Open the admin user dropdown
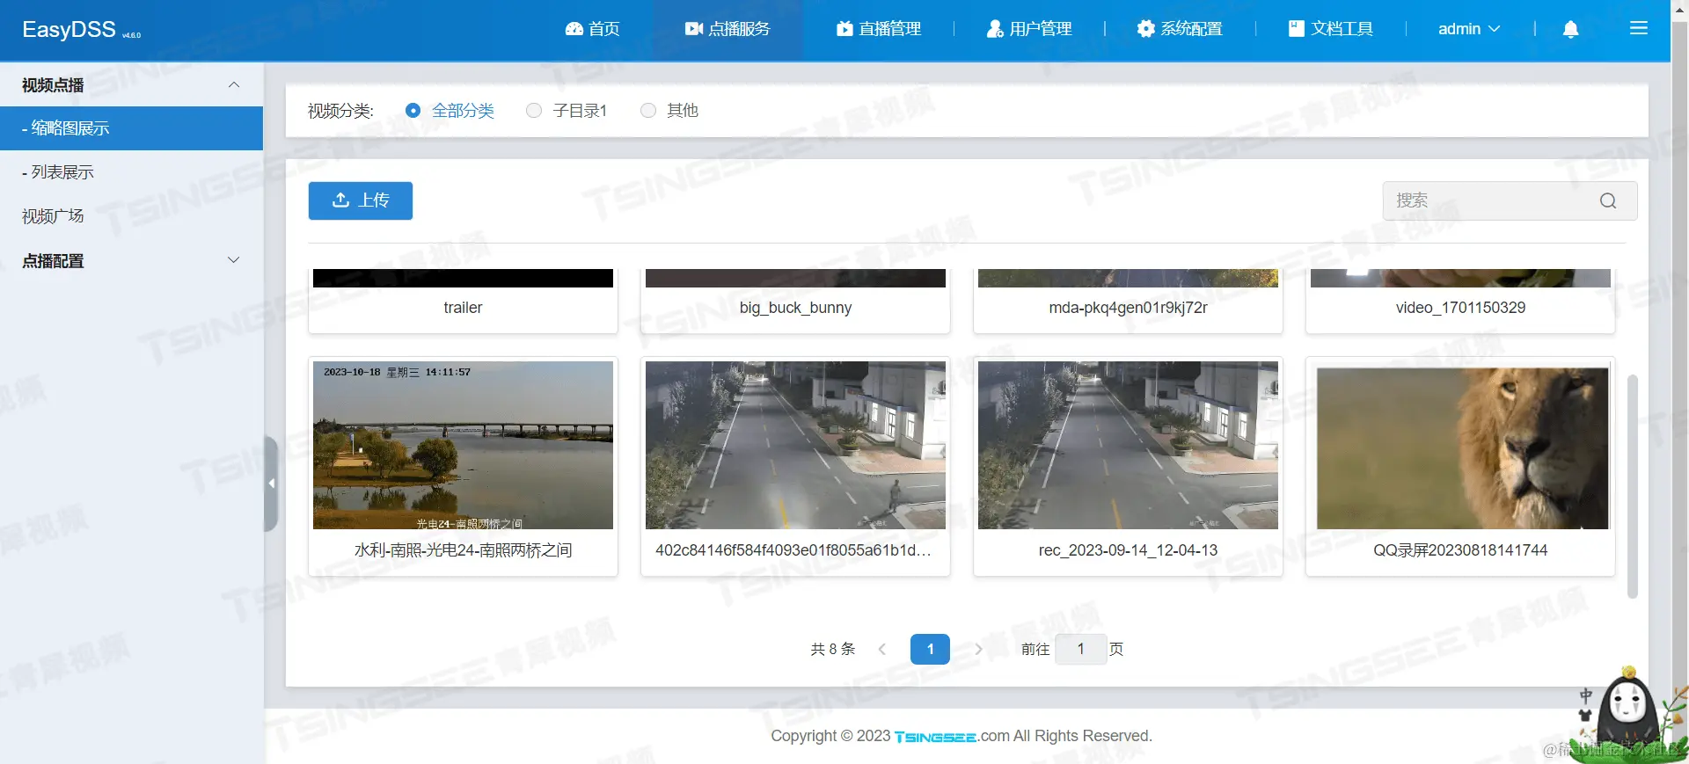The image size is (1689, 764). [1469, 29]
